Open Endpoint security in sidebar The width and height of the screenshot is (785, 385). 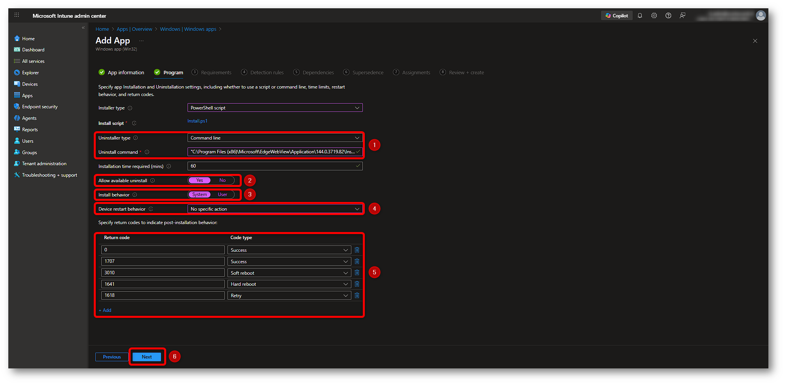tap(40, 107)
